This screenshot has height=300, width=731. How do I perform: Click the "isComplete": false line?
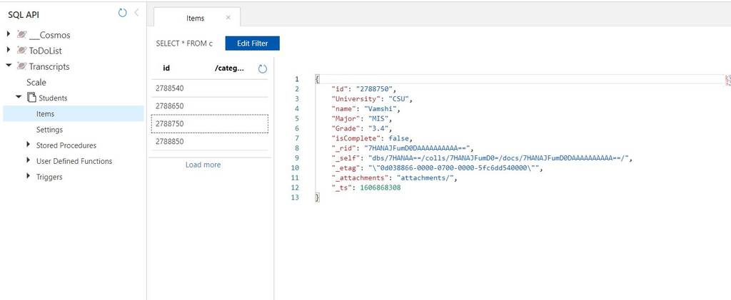pos(372,138)
